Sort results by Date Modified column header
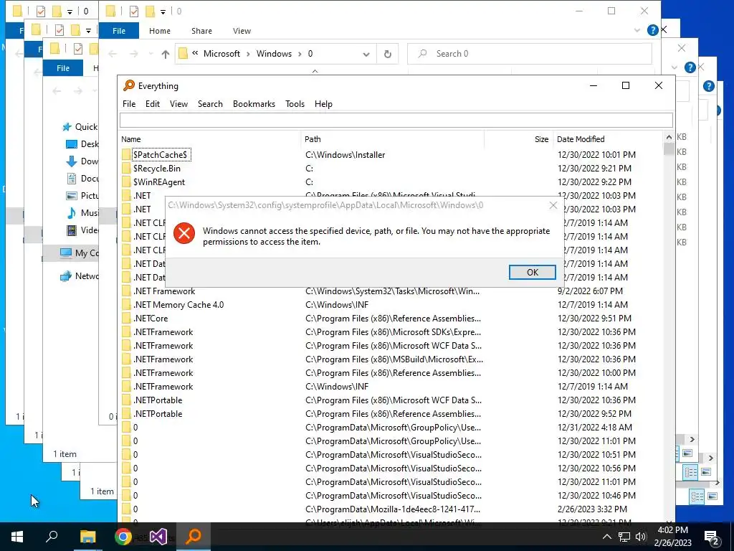Viewport: 734px width, 551px height. 608,139
